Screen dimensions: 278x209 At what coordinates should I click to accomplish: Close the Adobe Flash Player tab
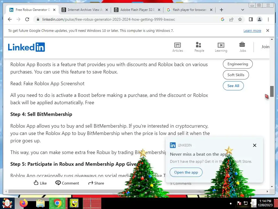159,10
